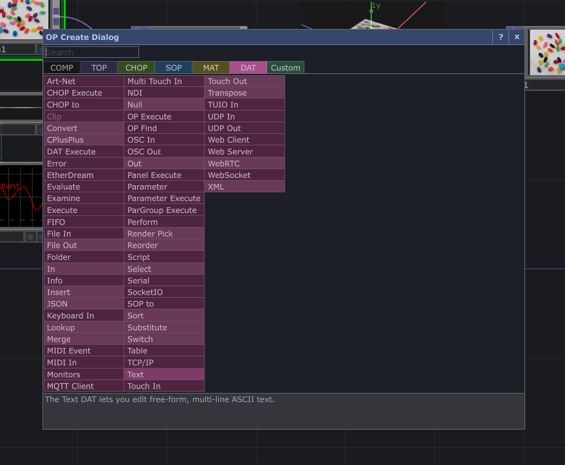The width and height of the screenshot is (565, 465).
Task: Add a Lookup DAT
Action: coord(84,328)
